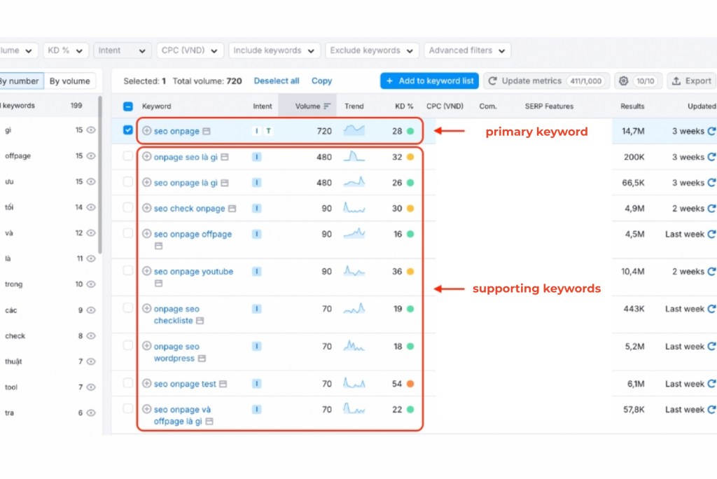Open the KD % filter dropdown
The height and width of the screenshot is (479, 717).
point(66,50)
